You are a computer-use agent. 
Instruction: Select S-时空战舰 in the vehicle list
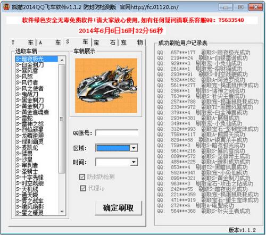[37, 183]
